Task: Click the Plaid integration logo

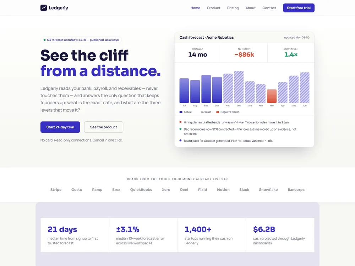Action: pyautogui.click(x=202, y=189)
